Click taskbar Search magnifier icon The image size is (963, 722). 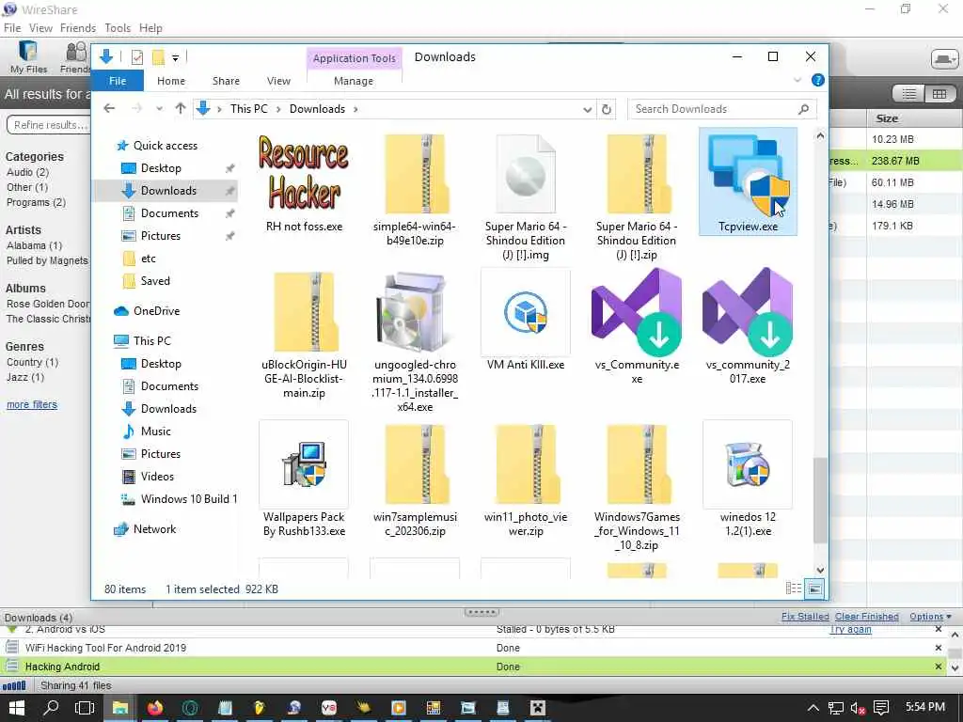(51, 708)
